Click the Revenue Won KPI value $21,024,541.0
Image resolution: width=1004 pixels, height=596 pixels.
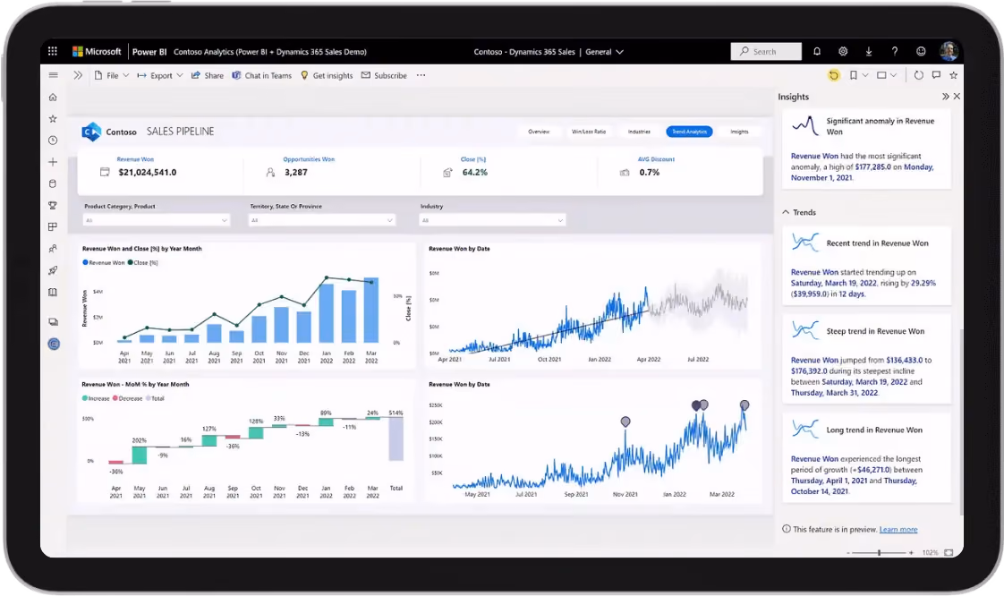(x=148, y=172)
